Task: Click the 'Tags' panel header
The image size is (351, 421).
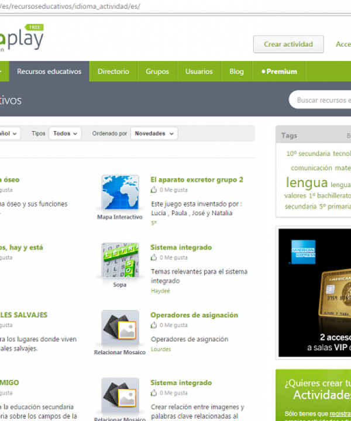Action: point(314,136)
